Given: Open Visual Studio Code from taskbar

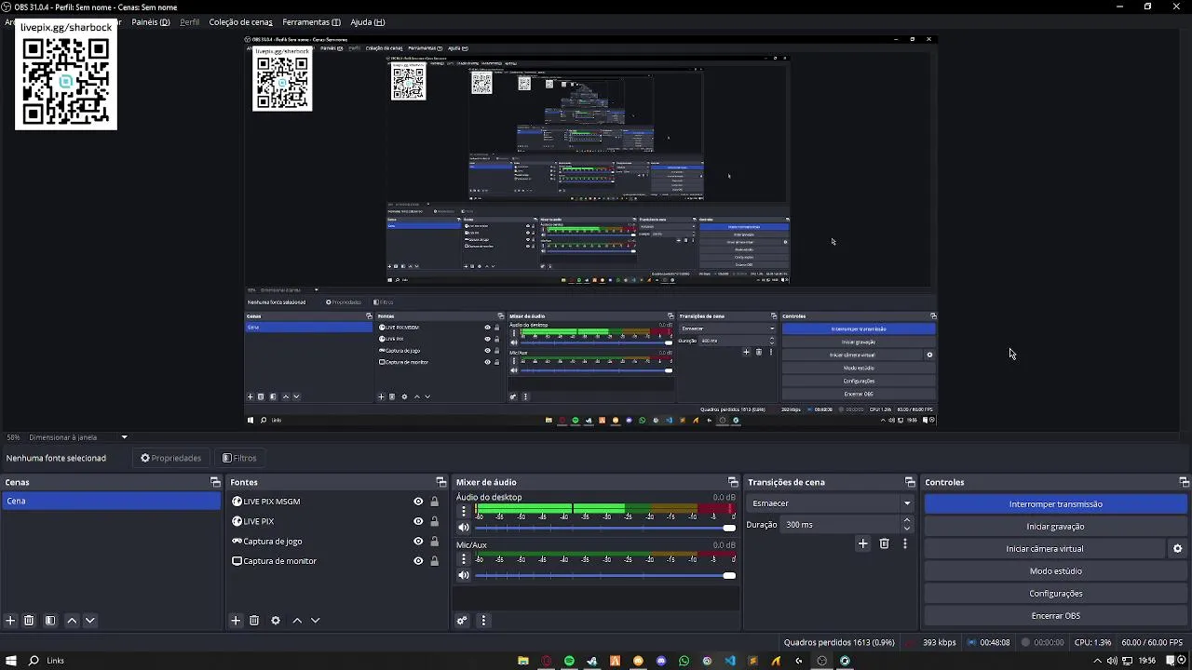Looking at the screenshot, I should tap(730, 661).
